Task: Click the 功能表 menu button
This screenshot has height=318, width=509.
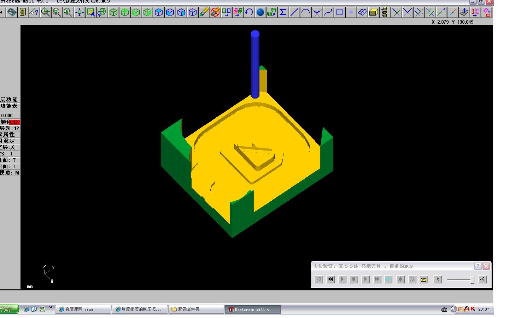Action: pos(10,106)
